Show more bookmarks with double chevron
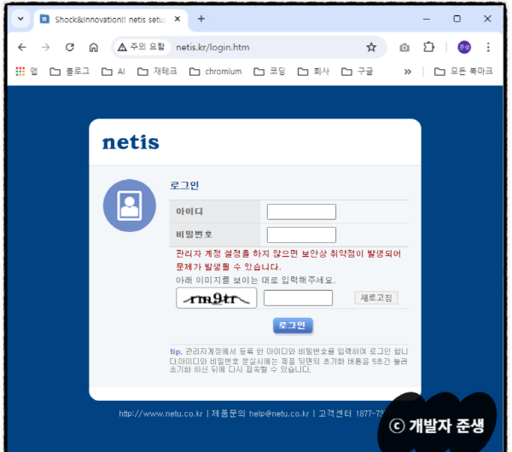 [408, 72]
